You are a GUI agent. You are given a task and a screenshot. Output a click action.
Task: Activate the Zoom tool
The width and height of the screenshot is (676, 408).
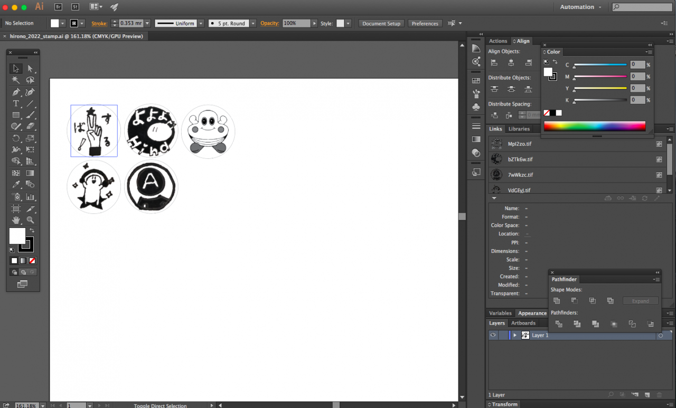(x=30, y=220)
